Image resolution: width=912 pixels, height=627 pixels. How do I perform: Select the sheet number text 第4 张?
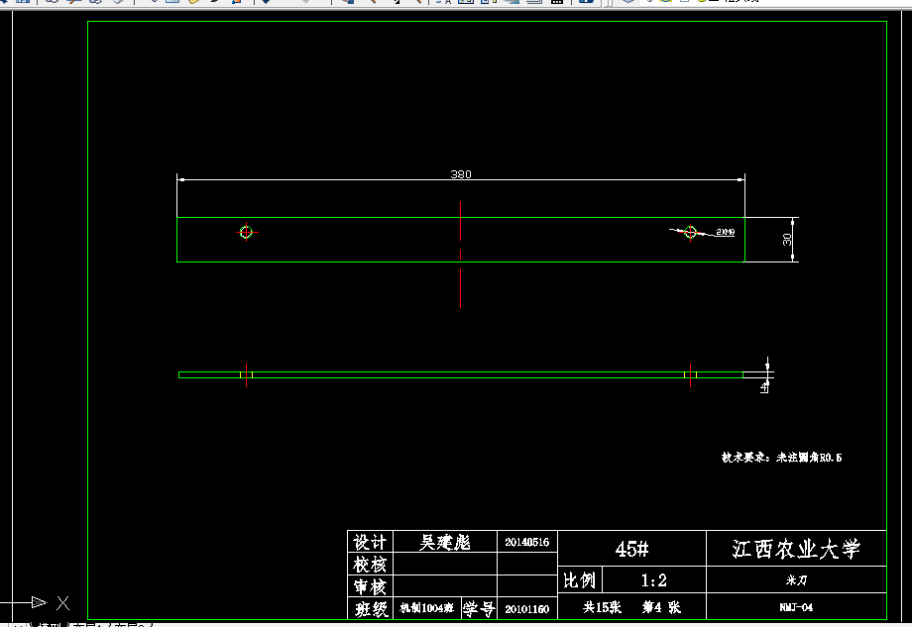pyautogui.click(x=661, y=607)
